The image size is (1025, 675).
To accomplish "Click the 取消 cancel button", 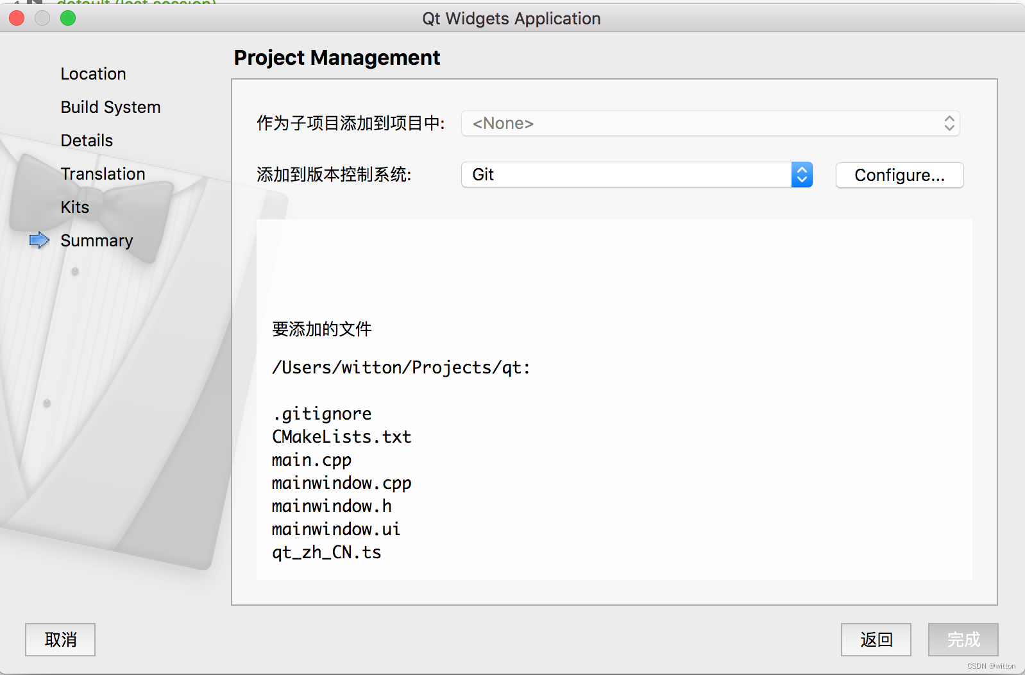I will (60, 640).
